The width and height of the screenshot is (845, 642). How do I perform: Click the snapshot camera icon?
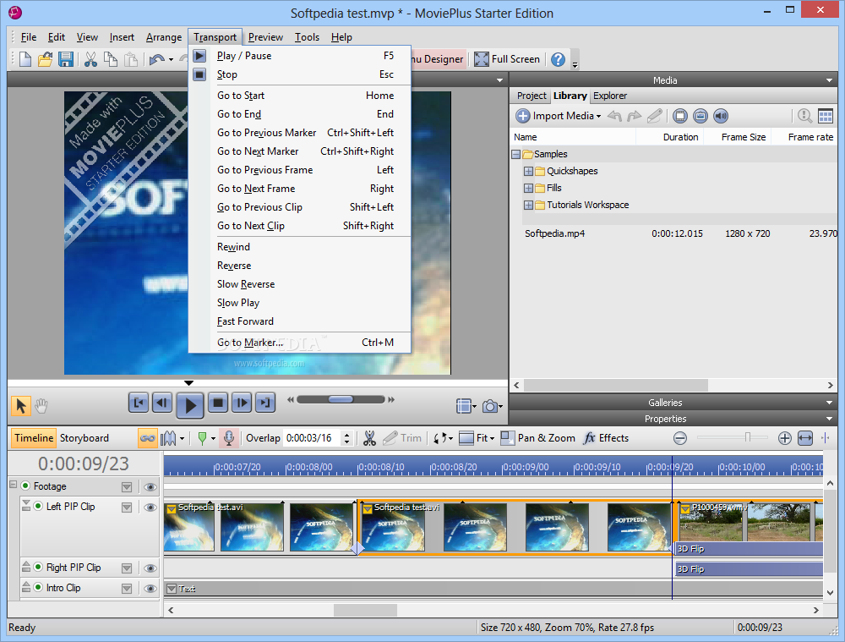pyautogui.click(x=490, y=406)
